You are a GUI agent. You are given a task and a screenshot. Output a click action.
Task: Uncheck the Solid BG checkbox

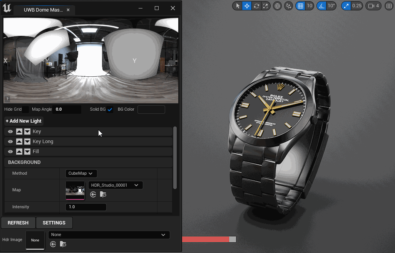tap(110, 110)
